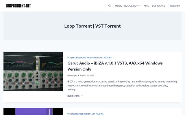
Task: Click the READ MORE arrow icon
Action: coord(82,96)
